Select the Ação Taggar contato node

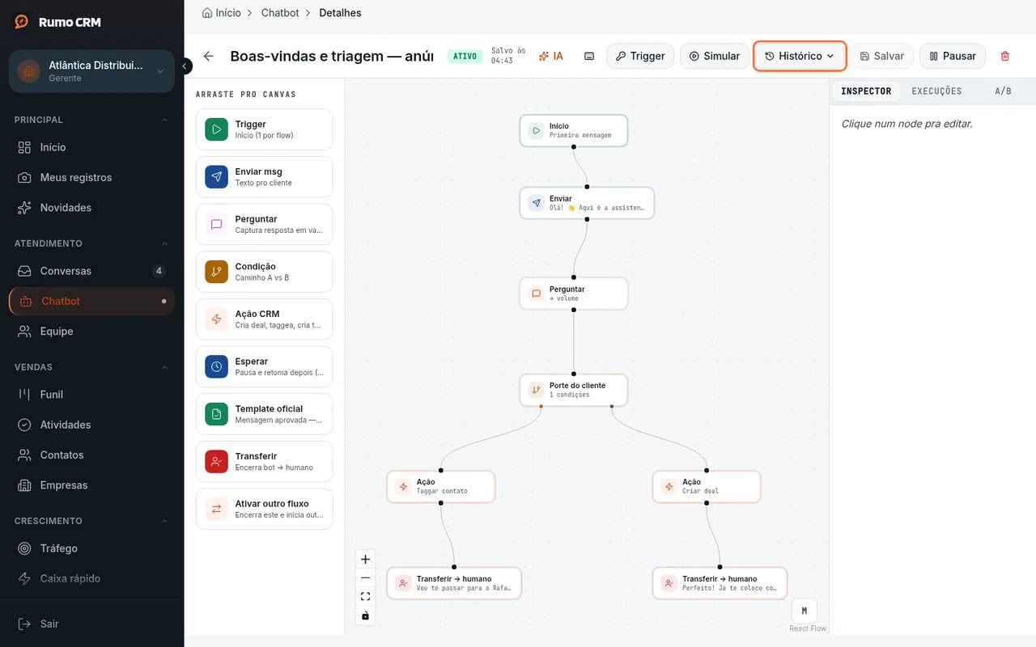[x=441, y=486]
